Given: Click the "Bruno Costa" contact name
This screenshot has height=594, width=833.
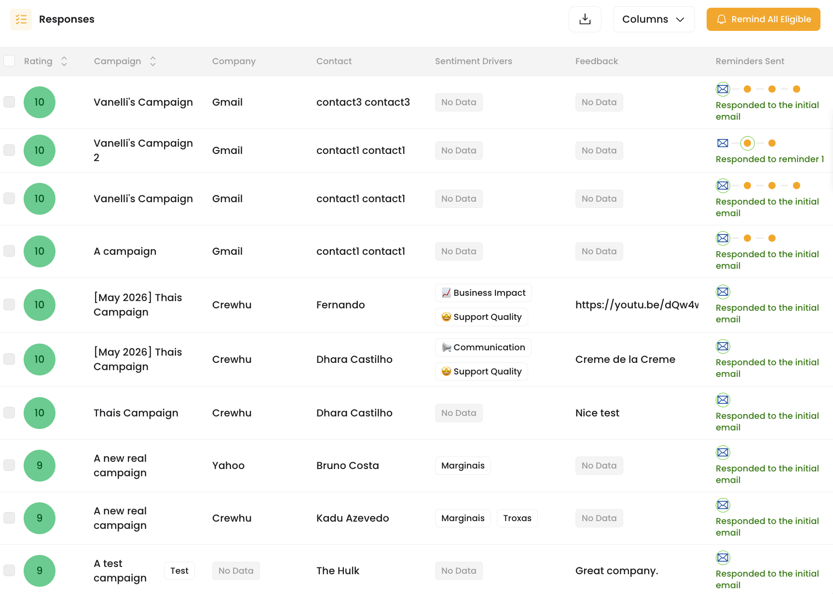Looking at the screenshot, I should click(x=348, y=466).
